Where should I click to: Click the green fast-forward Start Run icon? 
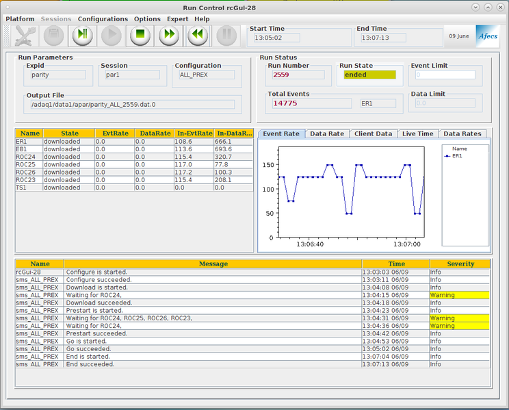click(x=169, y=35)
